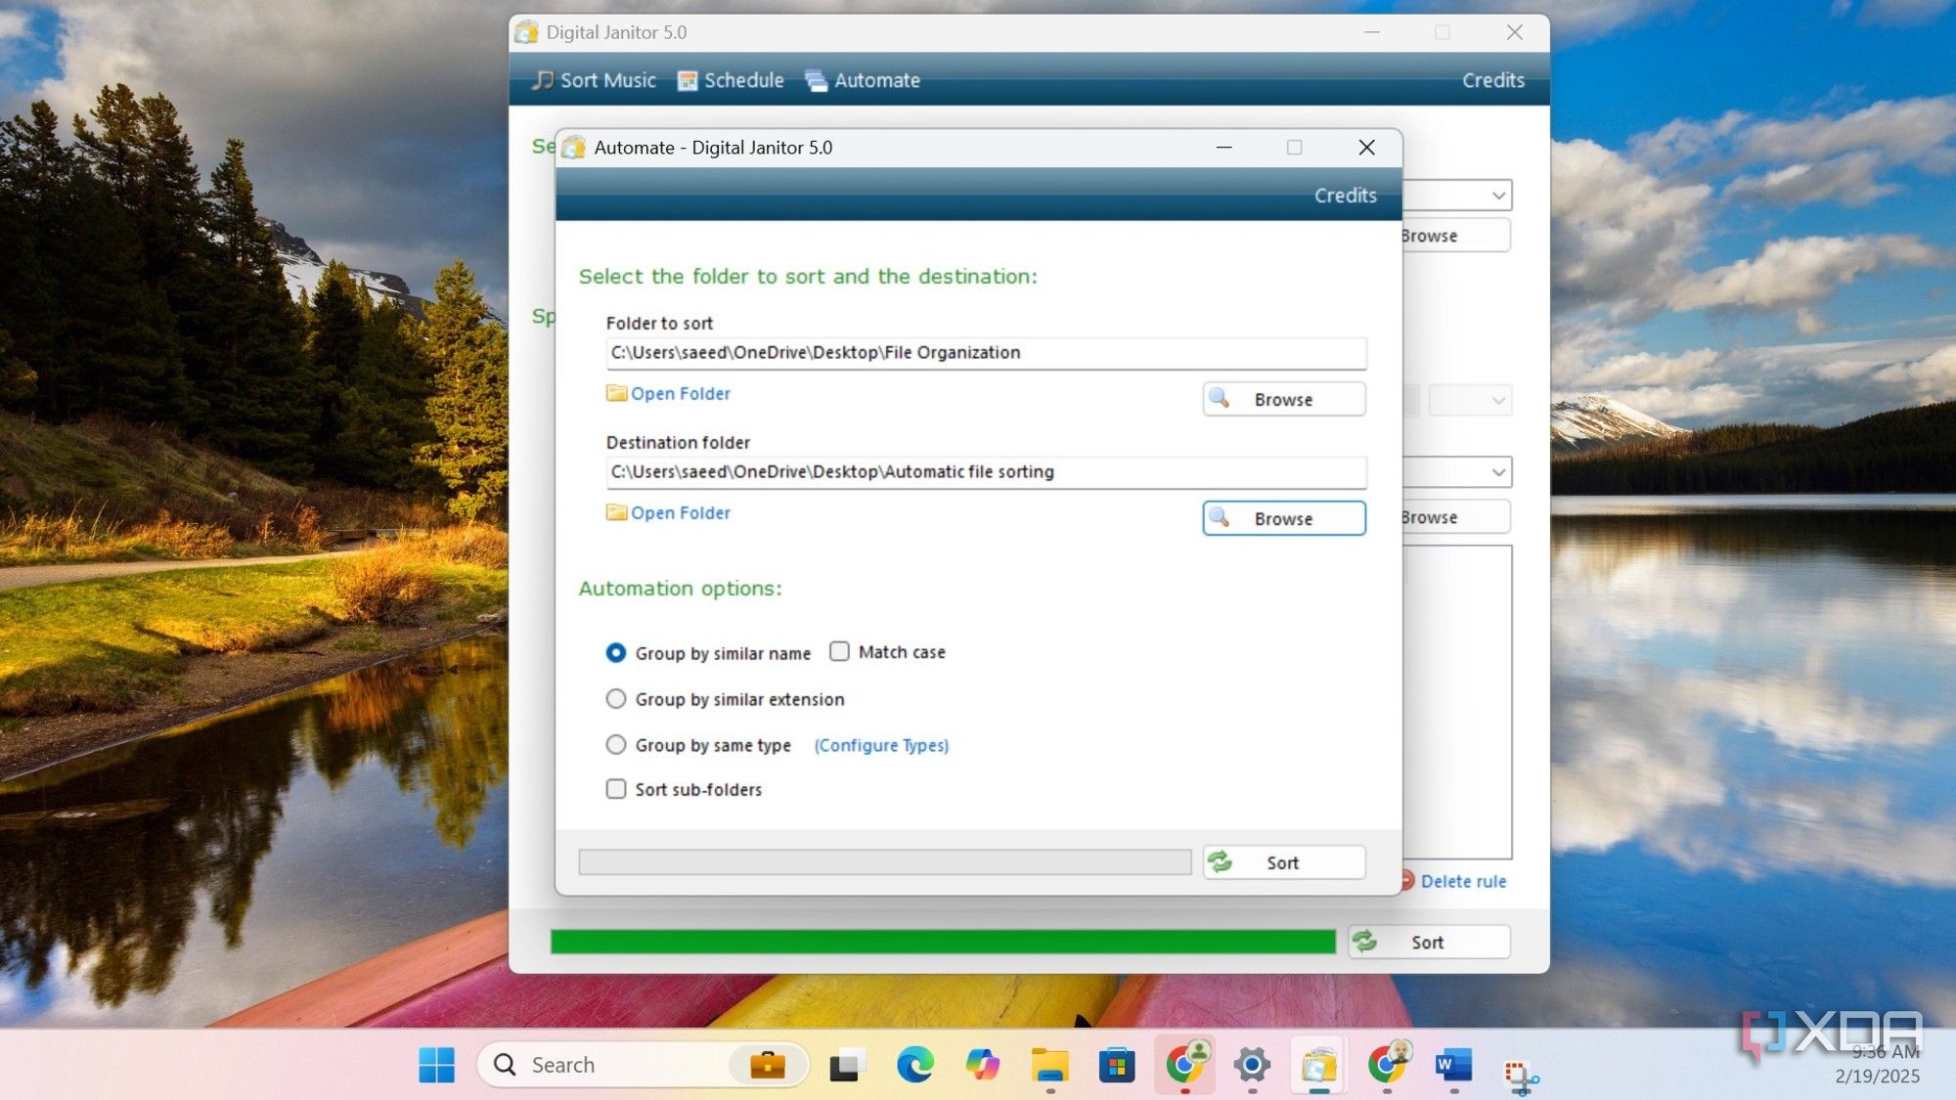Screen dimensions: 1956x1100
Task: Click the calendar icon beside Schedule
Action: click(x=688, y=81)
